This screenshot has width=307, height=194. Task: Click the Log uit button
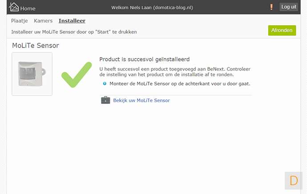[289, 7]
